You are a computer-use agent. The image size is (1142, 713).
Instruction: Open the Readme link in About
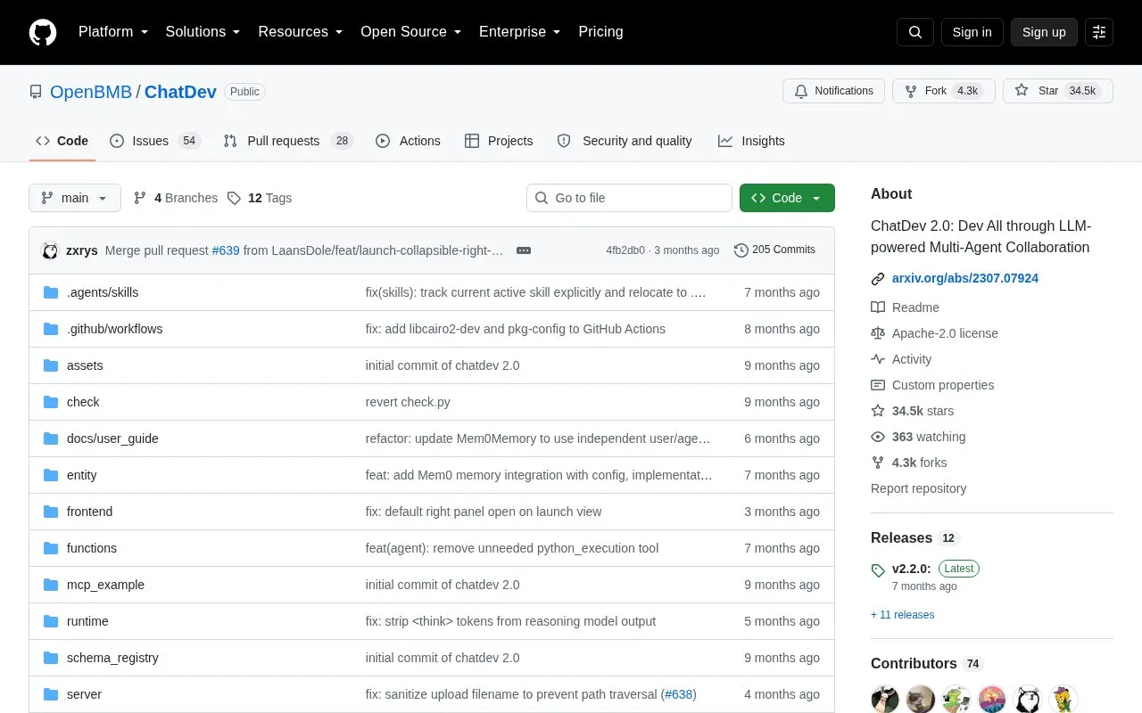coord(905,307)
